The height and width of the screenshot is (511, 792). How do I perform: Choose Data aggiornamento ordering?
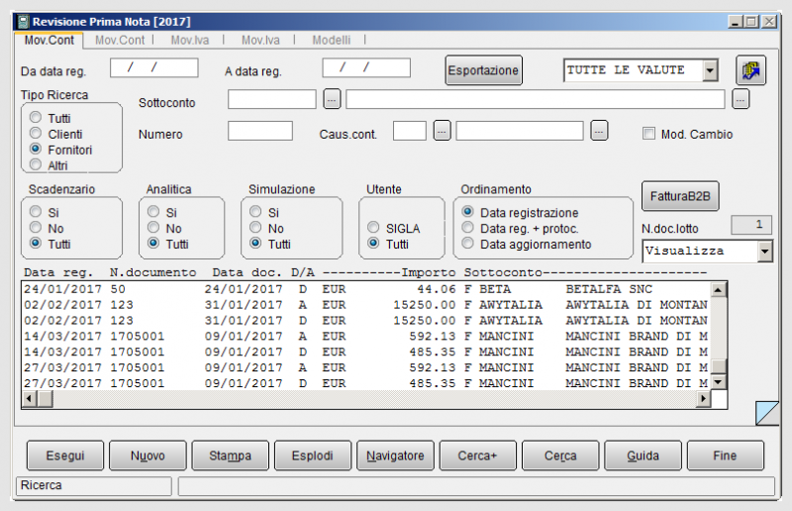(x=467, y=243)
